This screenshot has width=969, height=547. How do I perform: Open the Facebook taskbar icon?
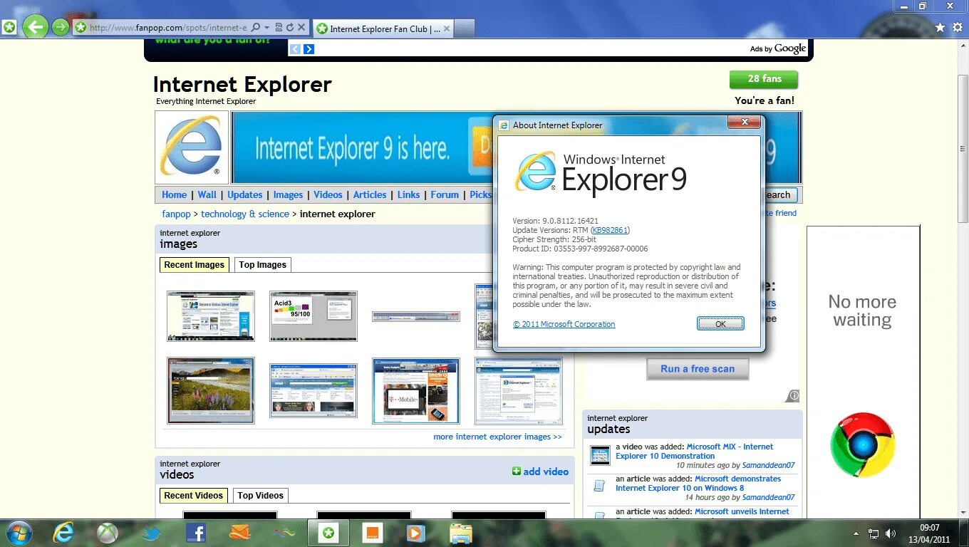click(x=196, y=533)
